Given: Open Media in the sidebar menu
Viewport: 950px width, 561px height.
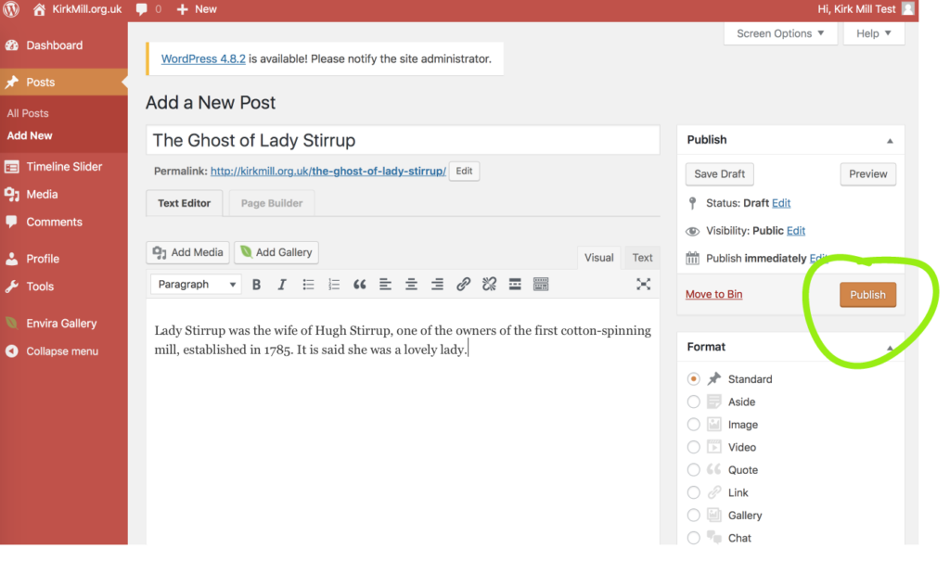Looking at the screenshot, I should tap(42, 195).
